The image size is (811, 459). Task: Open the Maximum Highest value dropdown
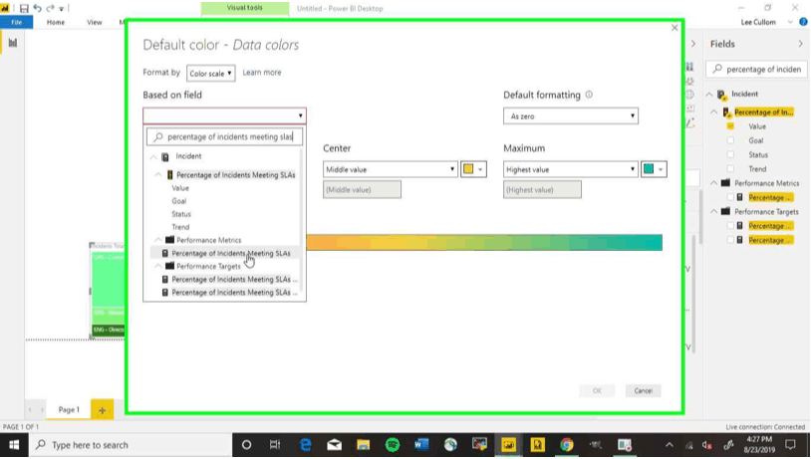click(x=571, y=169)
